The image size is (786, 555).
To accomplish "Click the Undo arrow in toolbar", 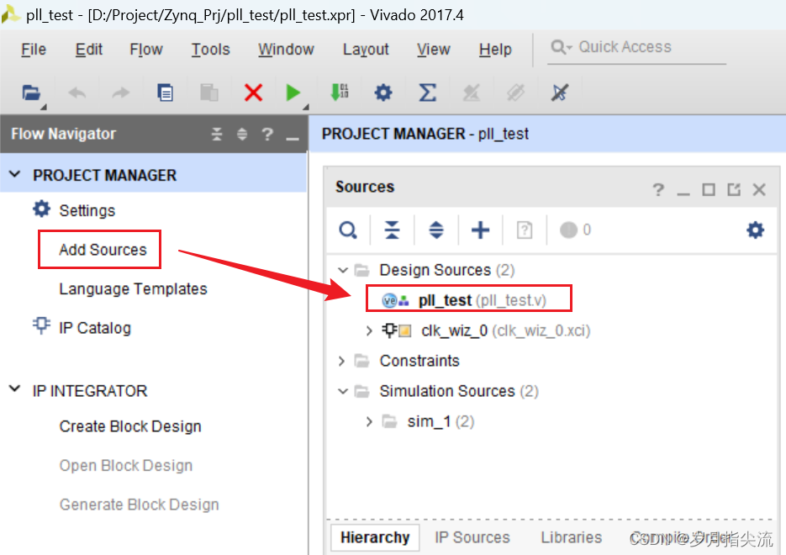I will coord(76,92).
